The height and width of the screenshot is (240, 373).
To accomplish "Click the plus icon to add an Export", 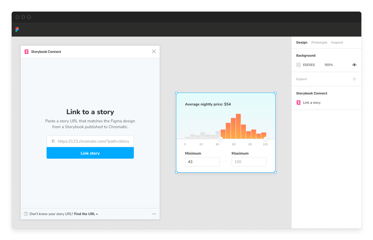I will point(354,79).
